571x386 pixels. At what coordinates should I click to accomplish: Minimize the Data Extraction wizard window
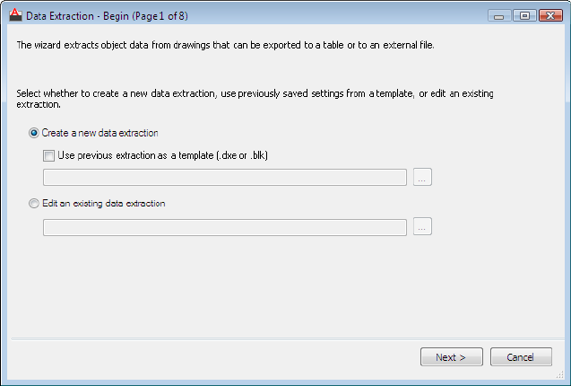[500, 15]
